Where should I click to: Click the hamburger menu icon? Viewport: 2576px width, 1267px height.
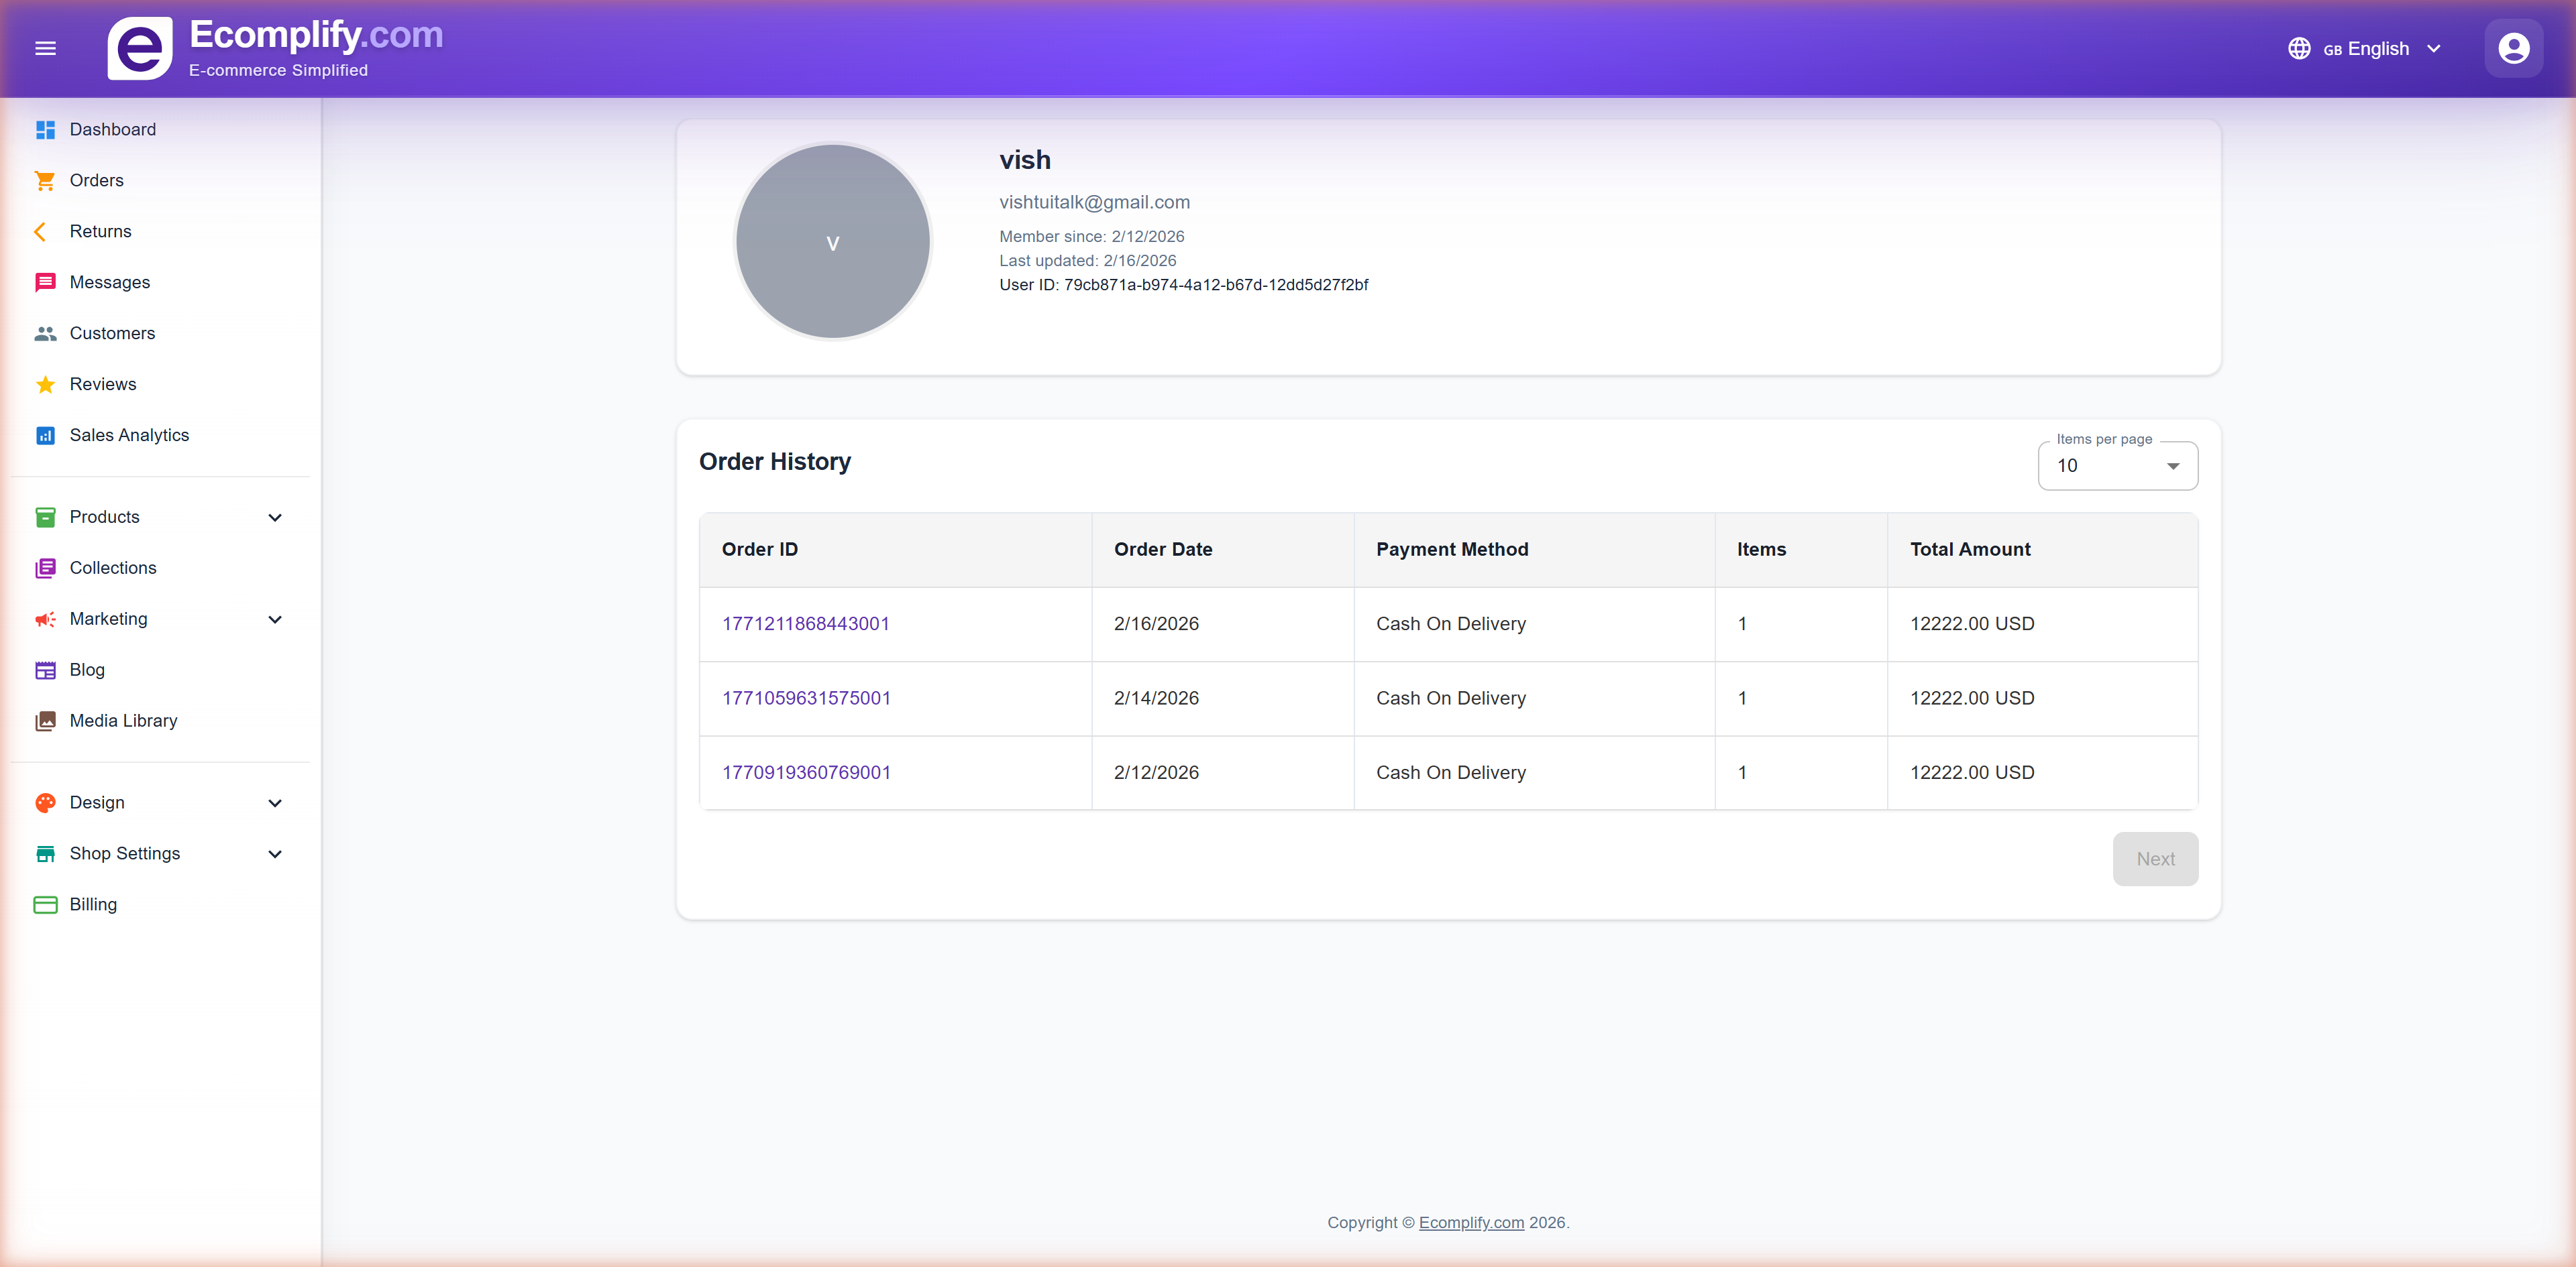[45, 48]
